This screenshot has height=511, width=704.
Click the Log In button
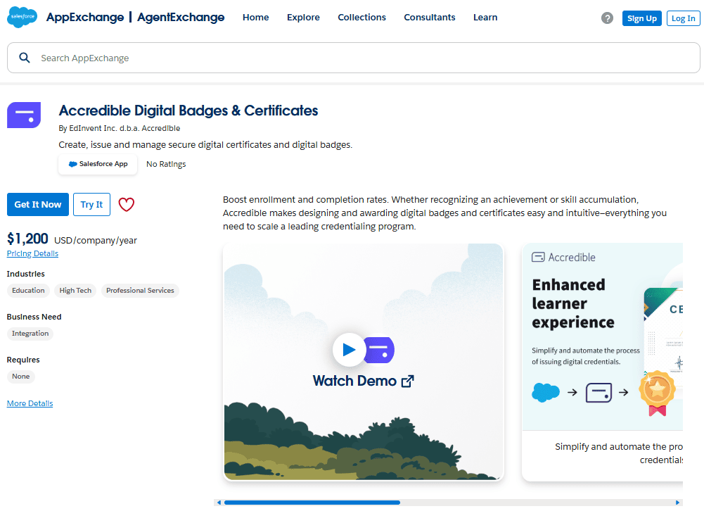(683, 18)
